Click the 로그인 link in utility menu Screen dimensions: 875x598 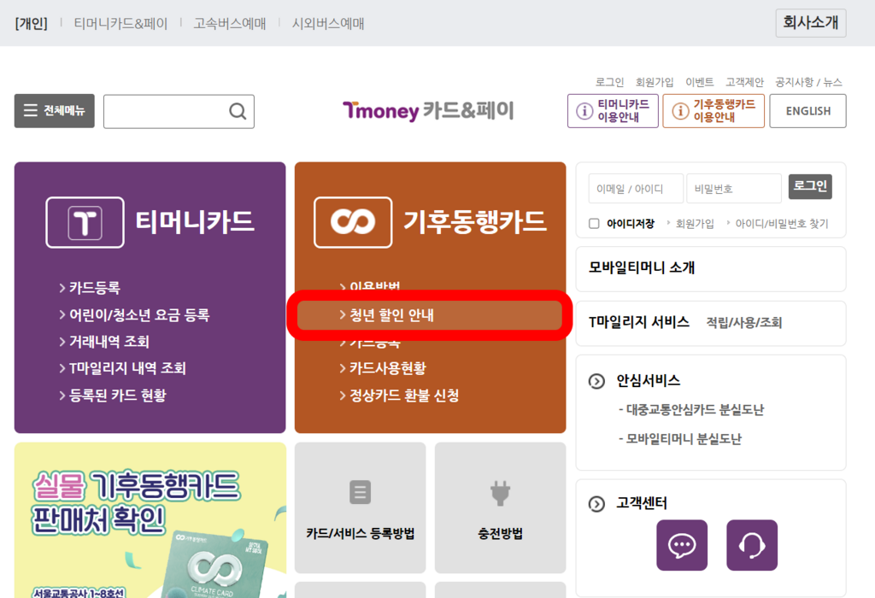tap(609, 82)
